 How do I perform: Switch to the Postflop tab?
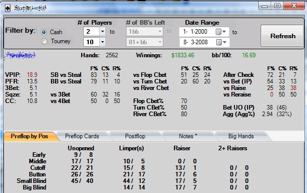tap(135, 136)
